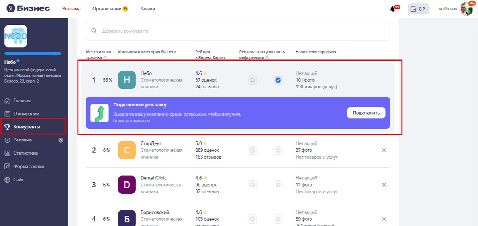Open Реклама in the sidebar

(x=22, y=140)
